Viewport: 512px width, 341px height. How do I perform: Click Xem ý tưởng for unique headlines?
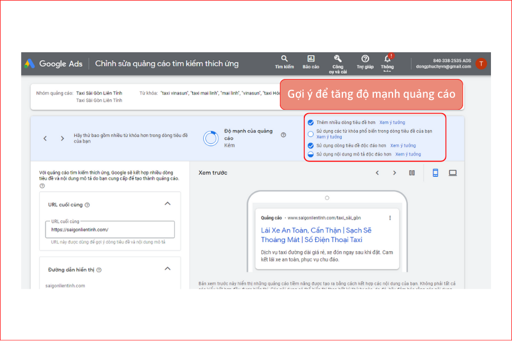tap(403, 145)
